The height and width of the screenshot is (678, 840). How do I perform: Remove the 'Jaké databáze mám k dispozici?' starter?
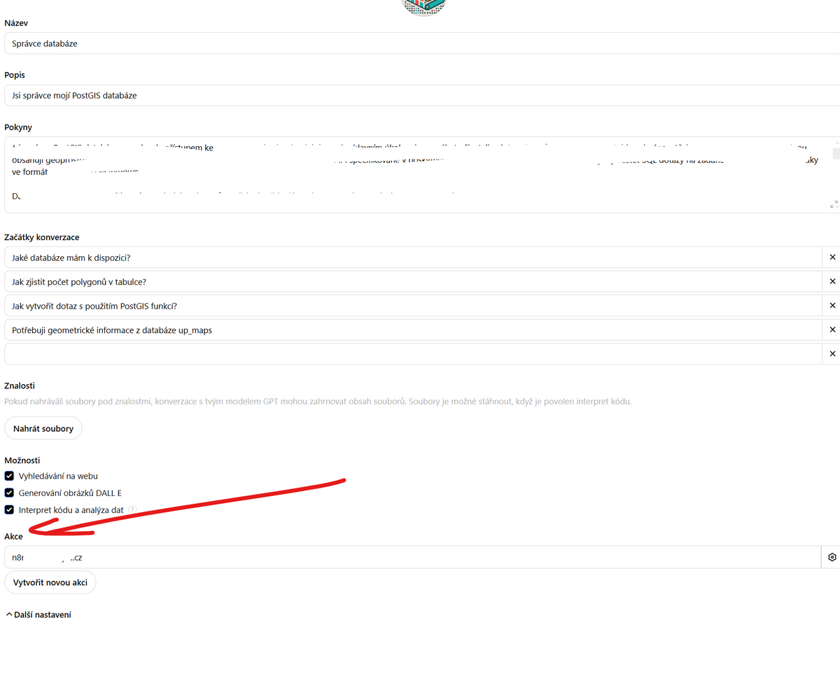832,257
